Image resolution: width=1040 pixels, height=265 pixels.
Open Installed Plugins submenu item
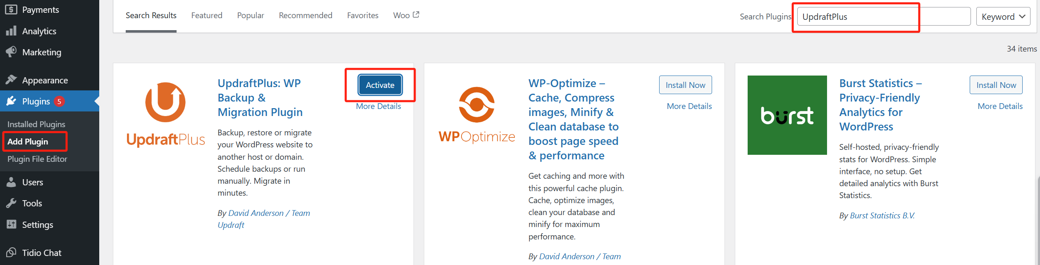[36, 124]
